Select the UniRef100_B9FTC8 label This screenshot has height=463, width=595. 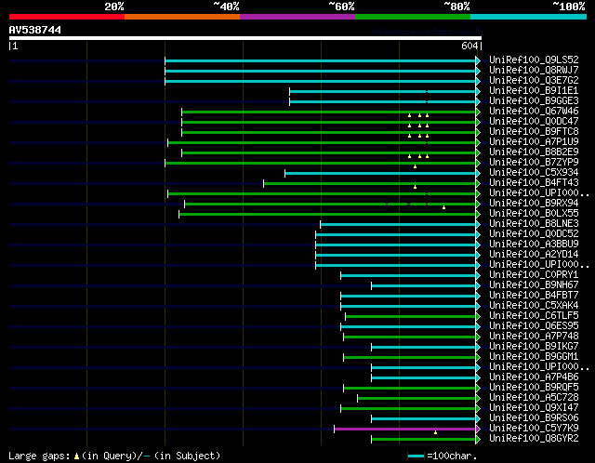534,132
